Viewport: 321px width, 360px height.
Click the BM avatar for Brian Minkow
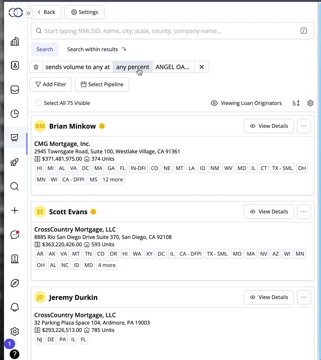pos(40,126)
